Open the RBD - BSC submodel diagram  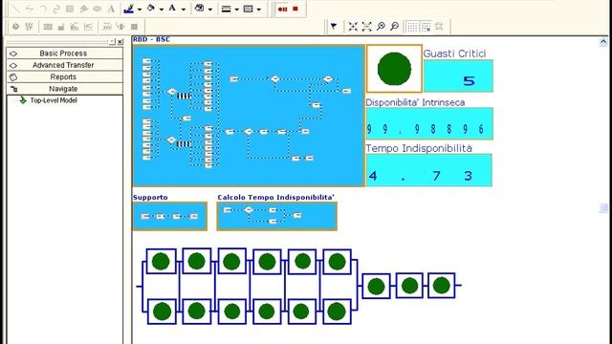click(x=249, y=116)
